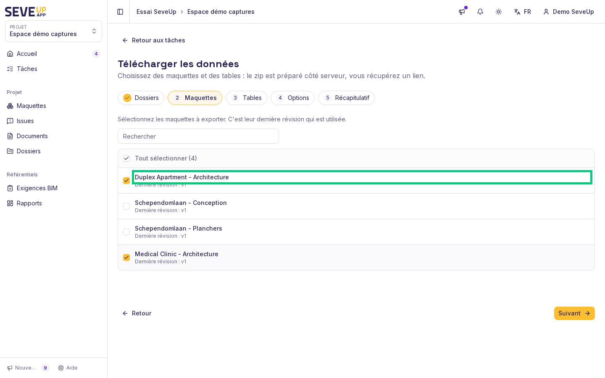Toggle the light/dark theme sun icon

tap(499, 12)
